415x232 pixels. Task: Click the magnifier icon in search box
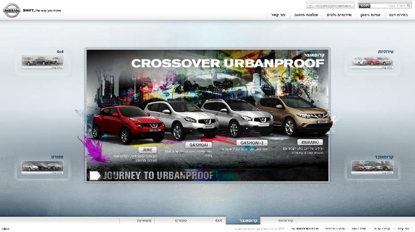408,6
